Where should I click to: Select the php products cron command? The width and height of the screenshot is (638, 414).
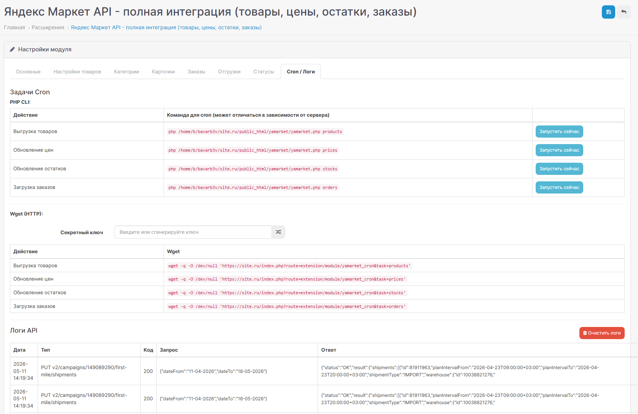click(255, 132)
